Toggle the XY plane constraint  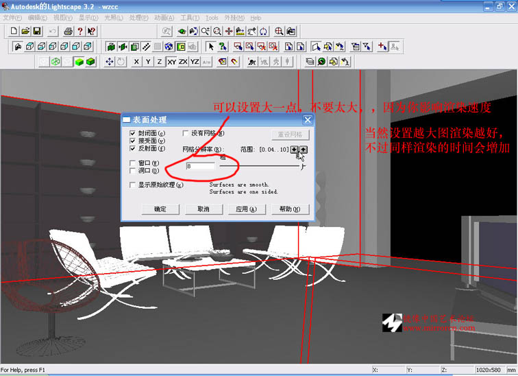point(171,62)
